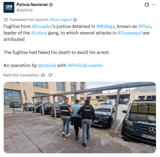The width and height of the screenshot is (160, 157).
Task: Click the Policía Nacional profile avatar
Action: [9, 7]
